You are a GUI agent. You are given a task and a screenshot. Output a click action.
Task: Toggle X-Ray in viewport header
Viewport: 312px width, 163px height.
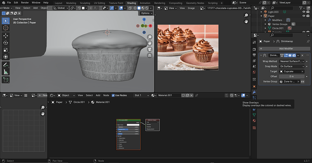(x=130, y=8)
